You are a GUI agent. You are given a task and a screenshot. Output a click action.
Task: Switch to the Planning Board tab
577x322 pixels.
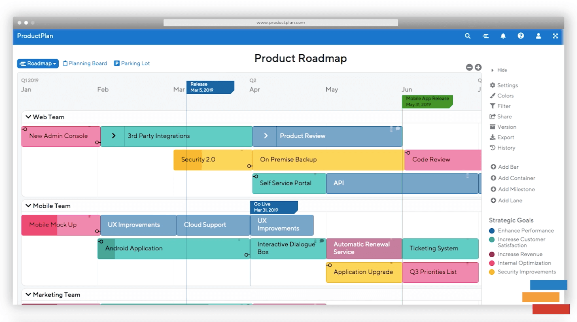[85, 64]
